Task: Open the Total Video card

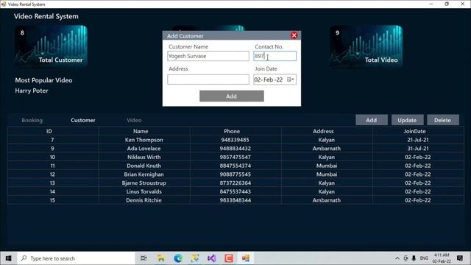Action: point(366,46)
